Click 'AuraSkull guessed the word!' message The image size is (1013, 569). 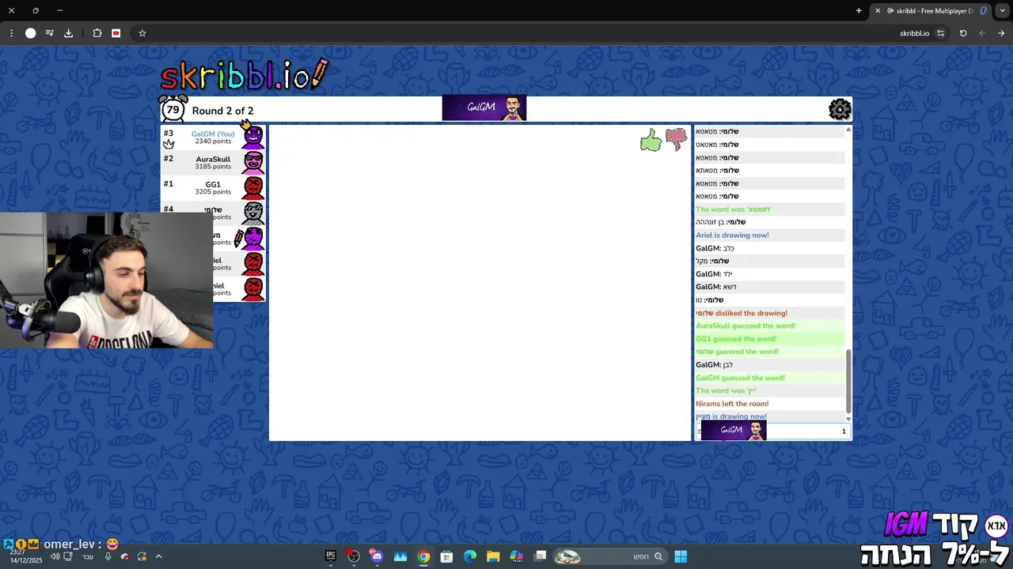click(x=746, y=326)
